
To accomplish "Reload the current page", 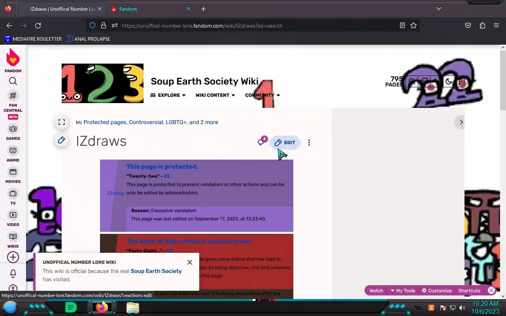I will pyautogui.click(x=38, y=26).
